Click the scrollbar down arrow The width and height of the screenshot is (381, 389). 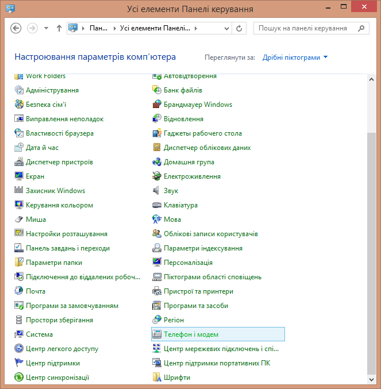pos(371,380)
